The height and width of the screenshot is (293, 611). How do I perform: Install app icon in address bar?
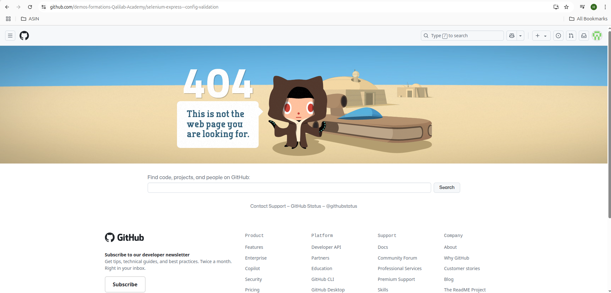point(556,7)
